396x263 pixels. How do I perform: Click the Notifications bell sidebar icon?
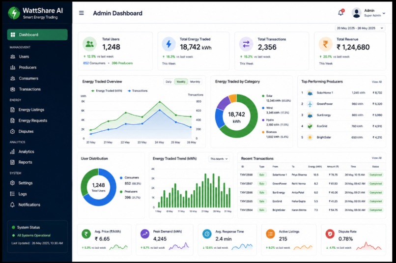click(x=12, y=205)
